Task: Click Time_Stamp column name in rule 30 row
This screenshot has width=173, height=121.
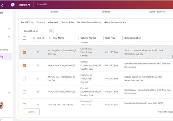Action: [86, 78]
